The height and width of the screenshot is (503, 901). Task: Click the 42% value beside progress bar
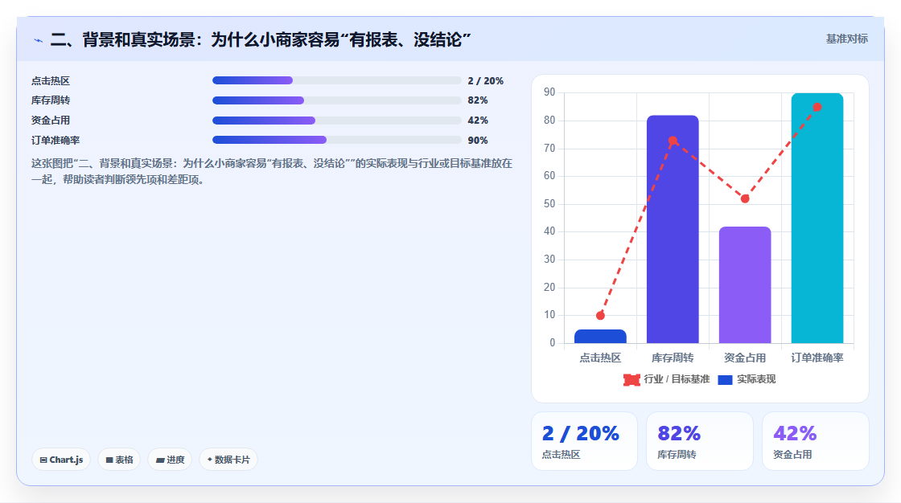(x=478, y=121)
